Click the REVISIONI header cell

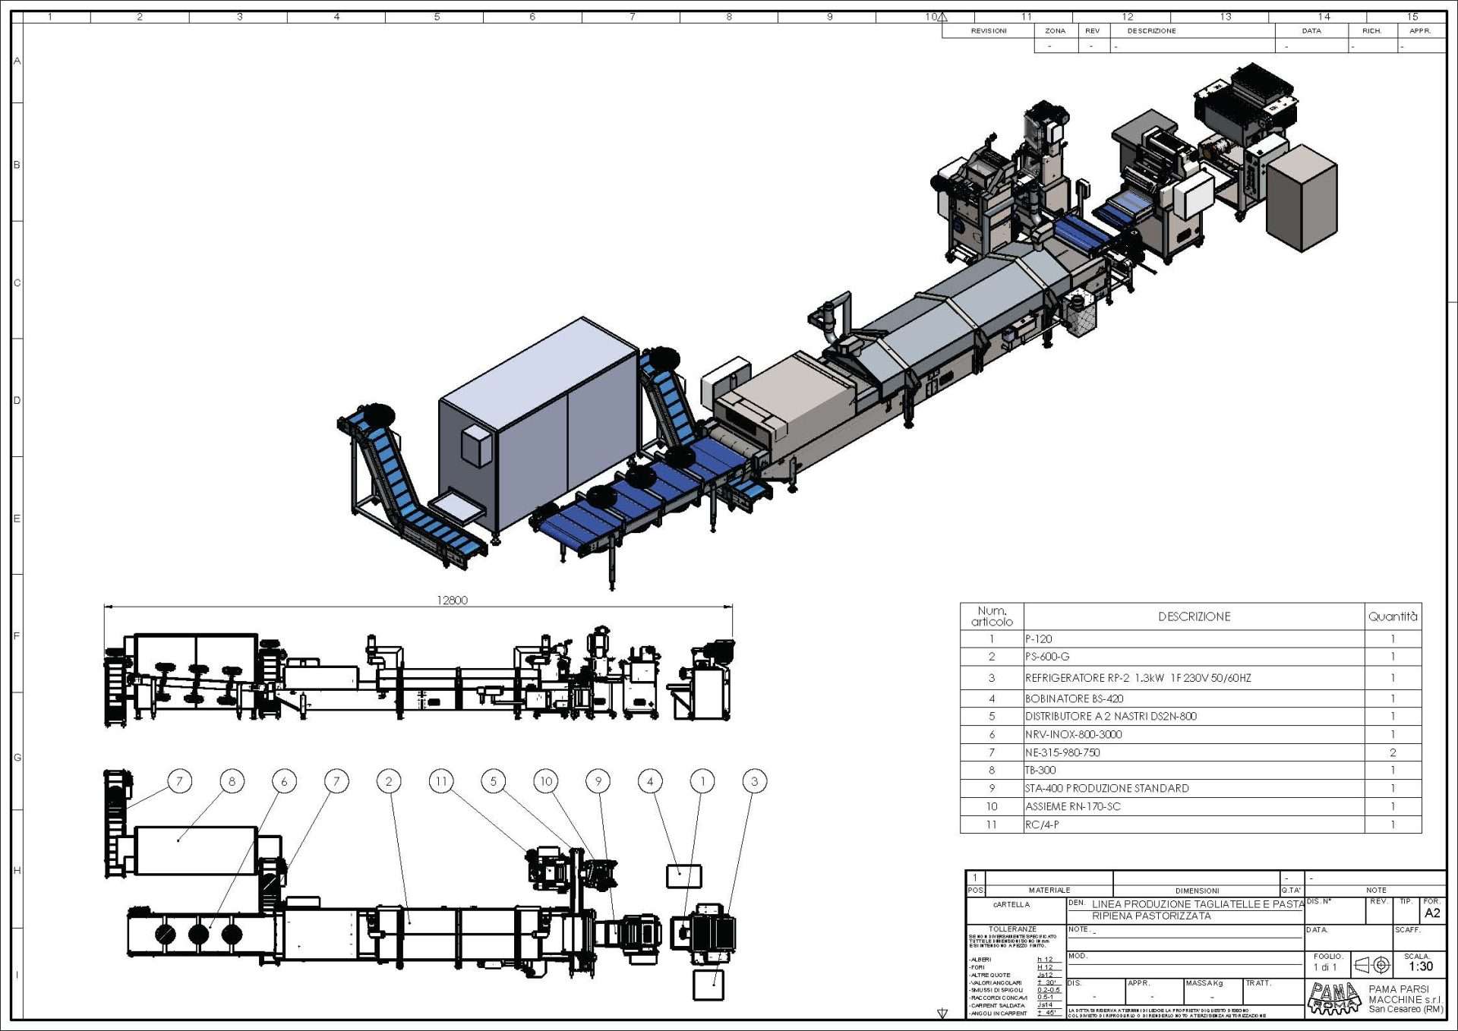(988, 31)
